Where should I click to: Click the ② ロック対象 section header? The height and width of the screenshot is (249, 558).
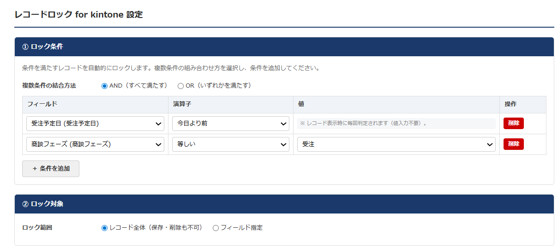[x=284, y=204]
